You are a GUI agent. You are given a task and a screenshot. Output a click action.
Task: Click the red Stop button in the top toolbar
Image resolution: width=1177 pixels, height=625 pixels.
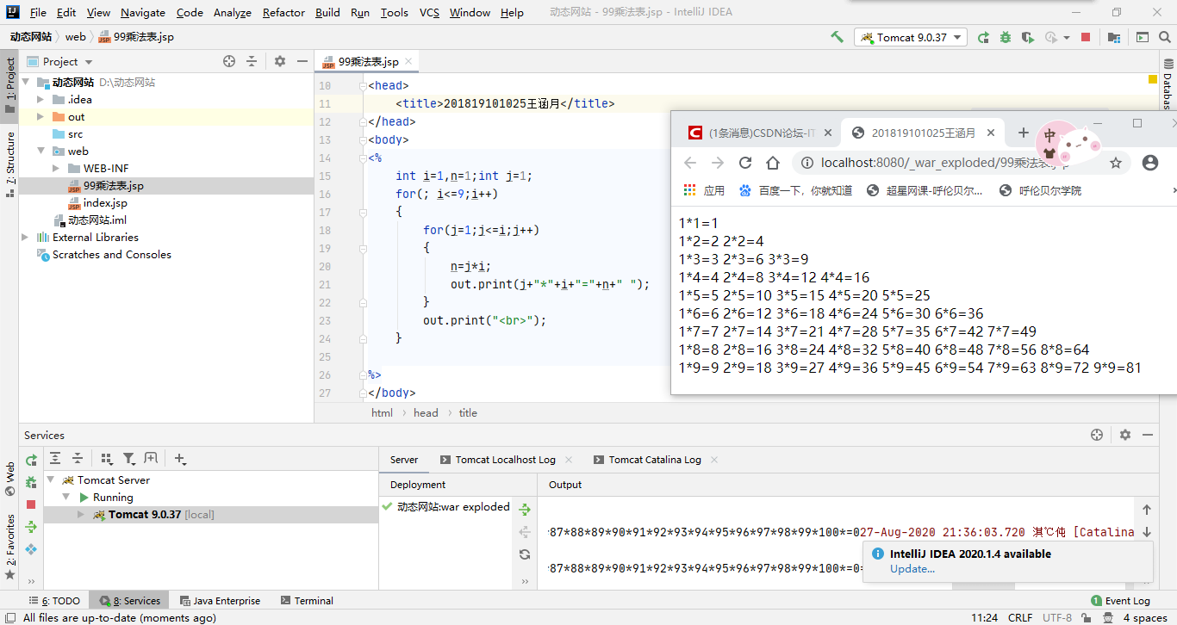1086,37
